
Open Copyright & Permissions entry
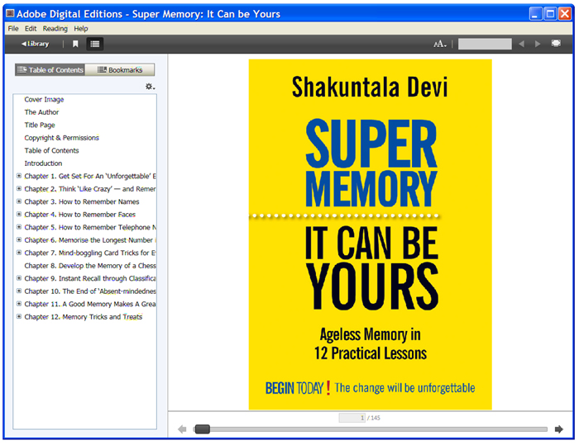point(62,138)
